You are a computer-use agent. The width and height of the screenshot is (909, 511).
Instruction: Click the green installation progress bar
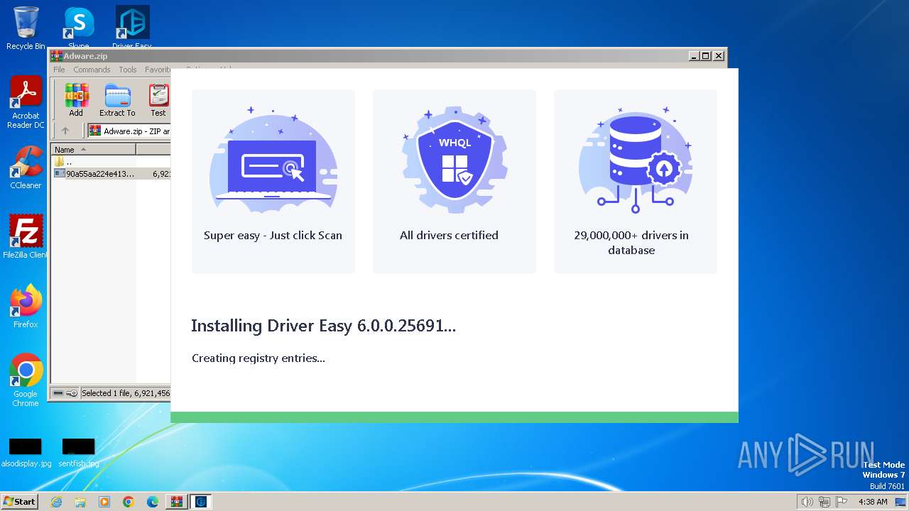(x=454, y=417)
